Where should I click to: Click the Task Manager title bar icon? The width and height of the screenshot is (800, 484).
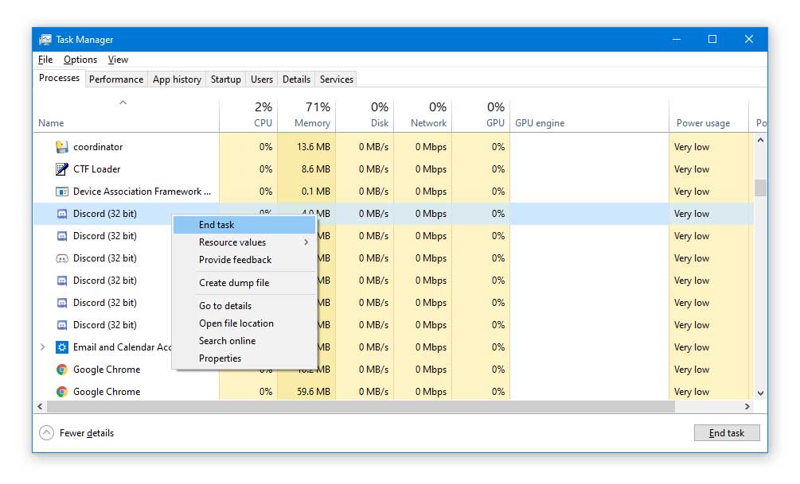[45, 39]
